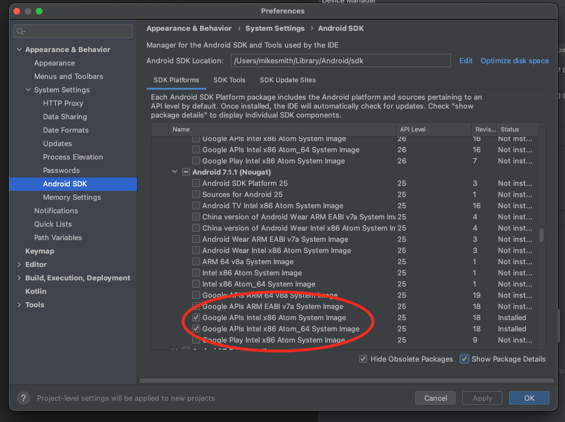Click the search magnifier icon in Preferences
This screenshot has width=565, height=422.
21,31
